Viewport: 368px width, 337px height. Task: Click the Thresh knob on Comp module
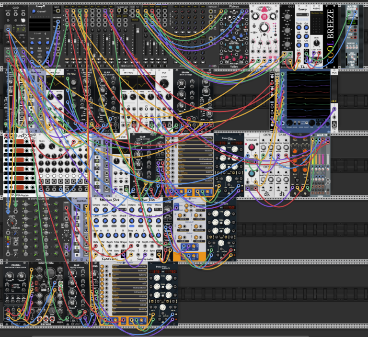pos(299,28)
